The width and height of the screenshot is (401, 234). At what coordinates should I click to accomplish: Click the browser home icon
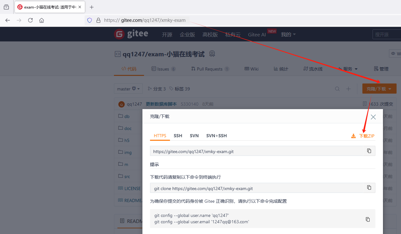[x=42, y=20]
